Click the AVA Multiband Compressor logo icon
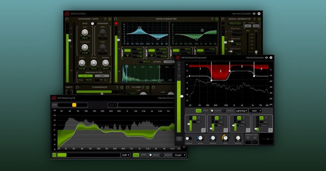This screenshot has width=326, height=171. tap(178, 57)
